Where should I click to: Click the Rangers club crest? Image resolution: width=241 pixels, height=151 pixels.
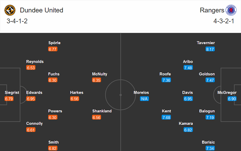(x=231, y=10)
